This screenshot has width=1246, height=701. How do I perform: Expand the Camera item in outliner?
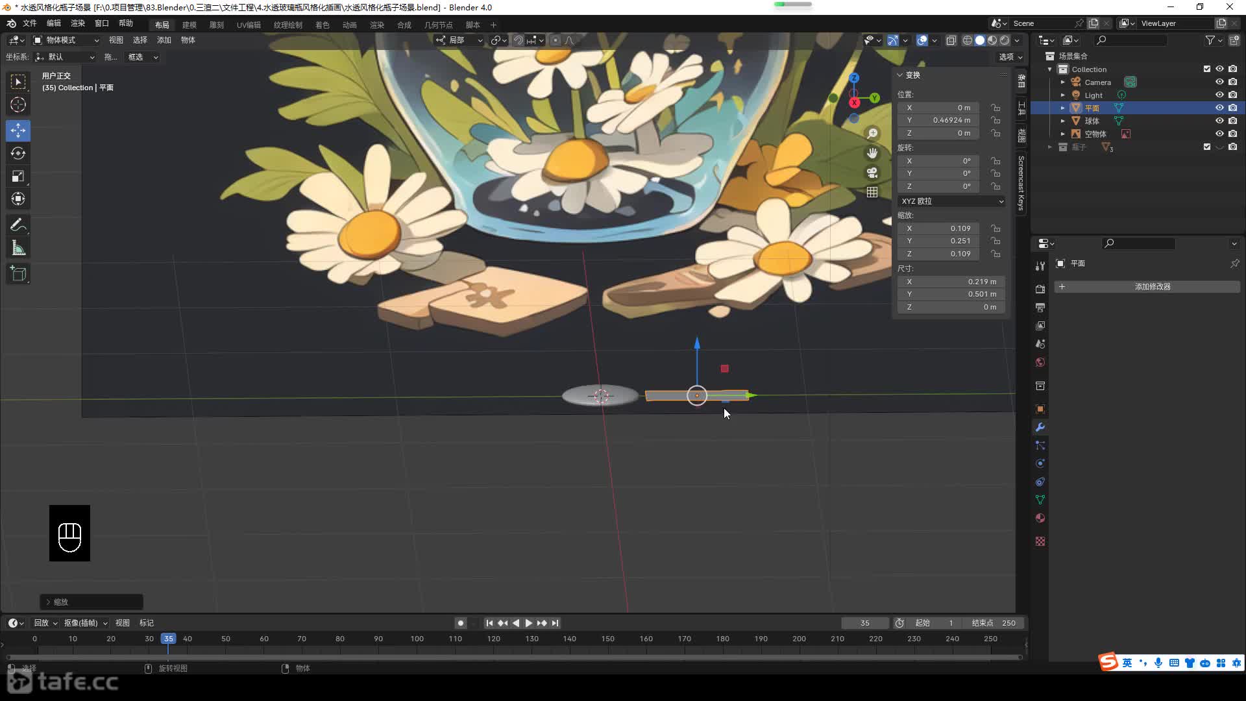pos(1062,82)
